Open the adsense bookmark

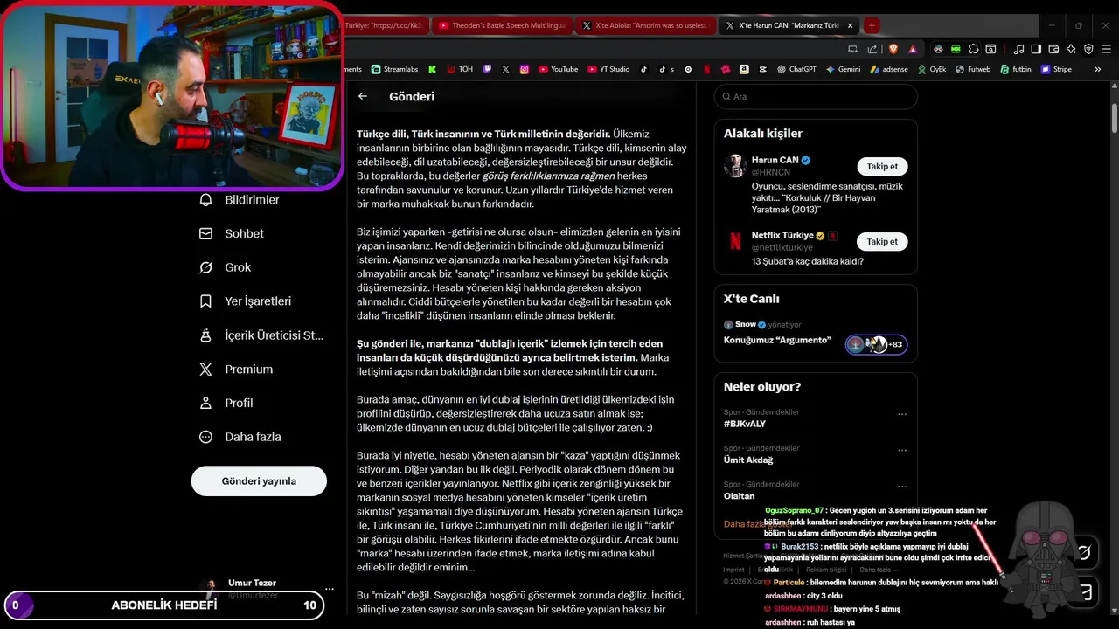pos(889,69)
